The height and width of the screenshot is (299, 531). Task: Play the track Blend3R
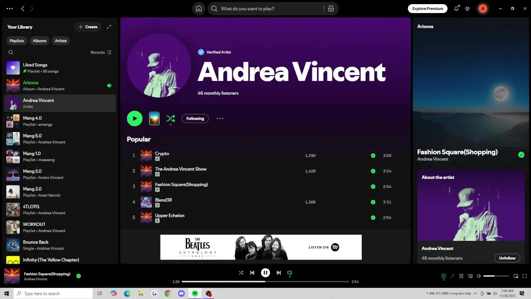[265, 202]
